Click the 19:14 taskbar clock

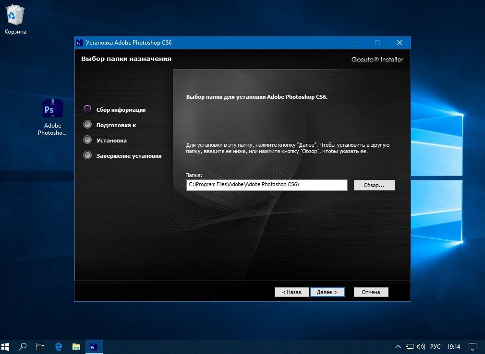(453, 347)
